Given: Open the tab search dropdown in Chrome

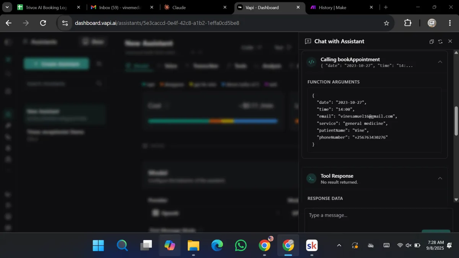Looking at the screenshot, I should [7, 7].
